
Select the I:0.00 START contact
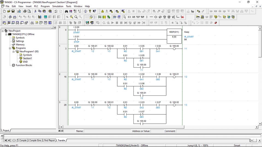[76, 30]
